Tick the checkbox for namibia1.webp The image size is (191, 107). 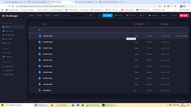33,36
